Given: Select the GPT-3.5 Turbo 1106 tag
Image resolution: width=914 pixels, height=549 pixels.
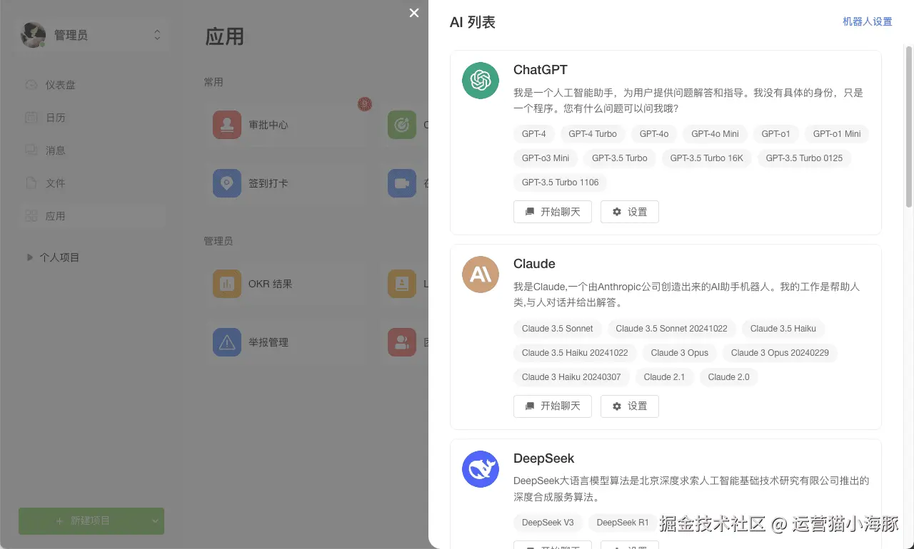Looking at the screenshot, I should click(x=561, y=183).
